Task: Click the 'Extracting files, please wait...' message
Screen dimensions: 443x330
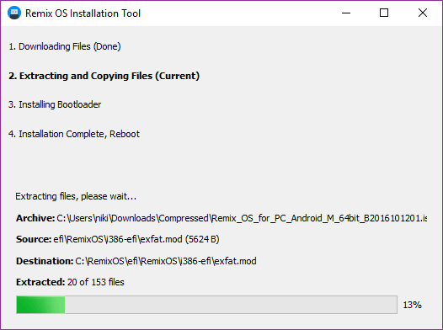Action: (76, 196)
